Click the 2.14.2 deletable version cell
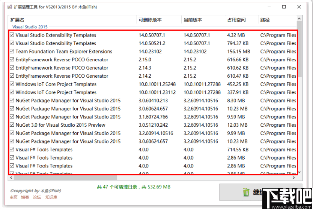The image size is (313, 209). 145,76
